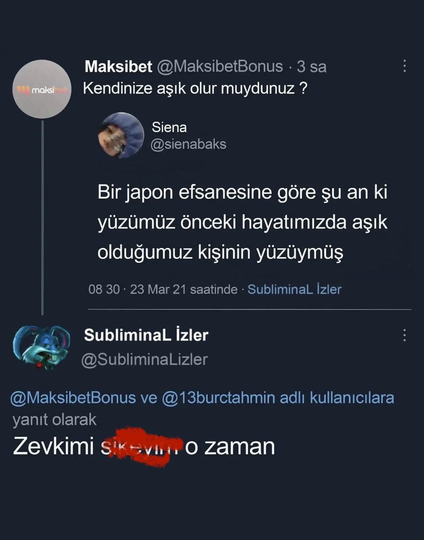Click the @SubliminaLizler handle
This screenshot has height=540, width=424.
point(144,359)
